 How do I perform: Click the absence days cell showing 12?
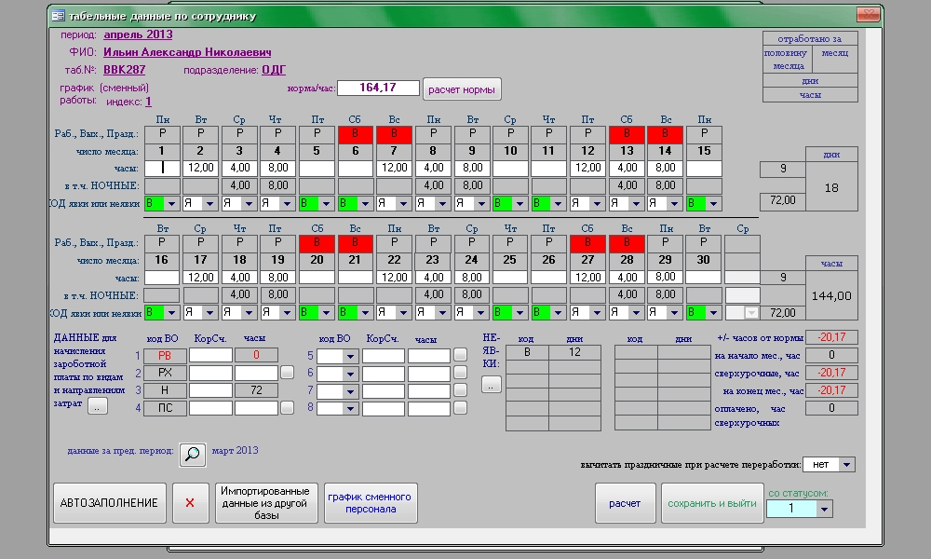[x=574, y=352]
